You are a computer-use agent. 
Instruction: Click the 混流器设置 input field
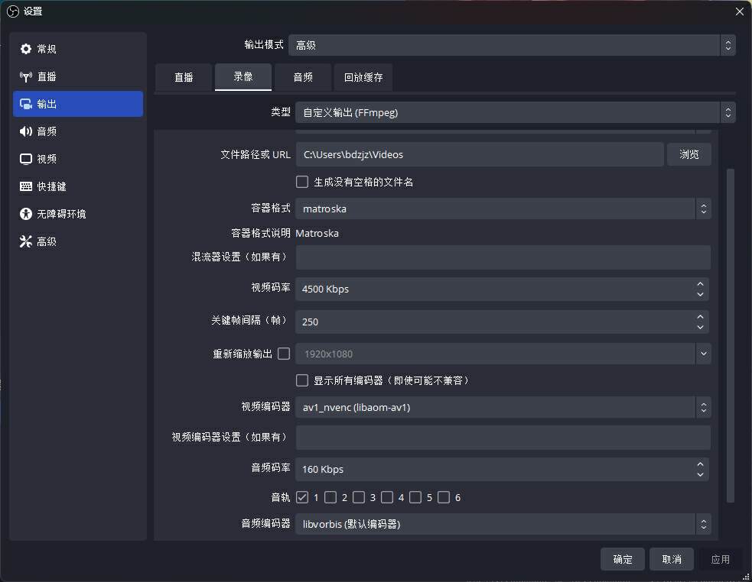[503, 257]
